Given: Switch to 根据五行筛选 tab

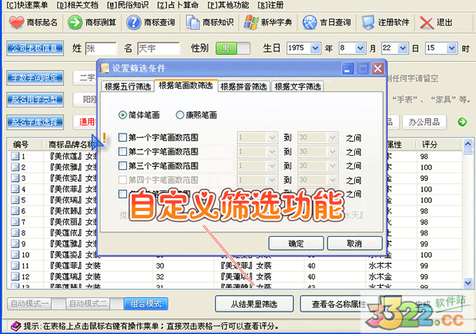Looking at the screenshot, I should pos(128,87).
